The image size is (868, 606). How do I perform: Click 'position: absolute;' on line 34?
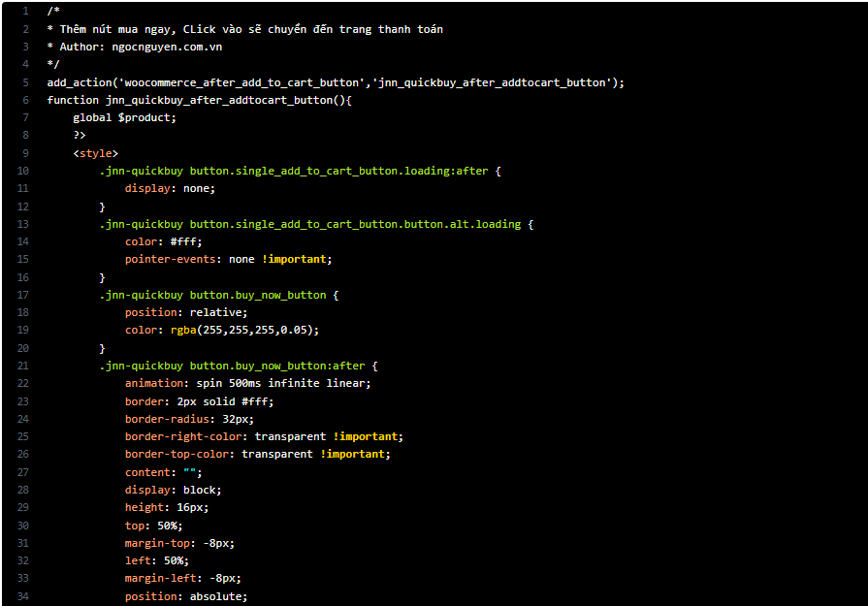click(186, 596)
